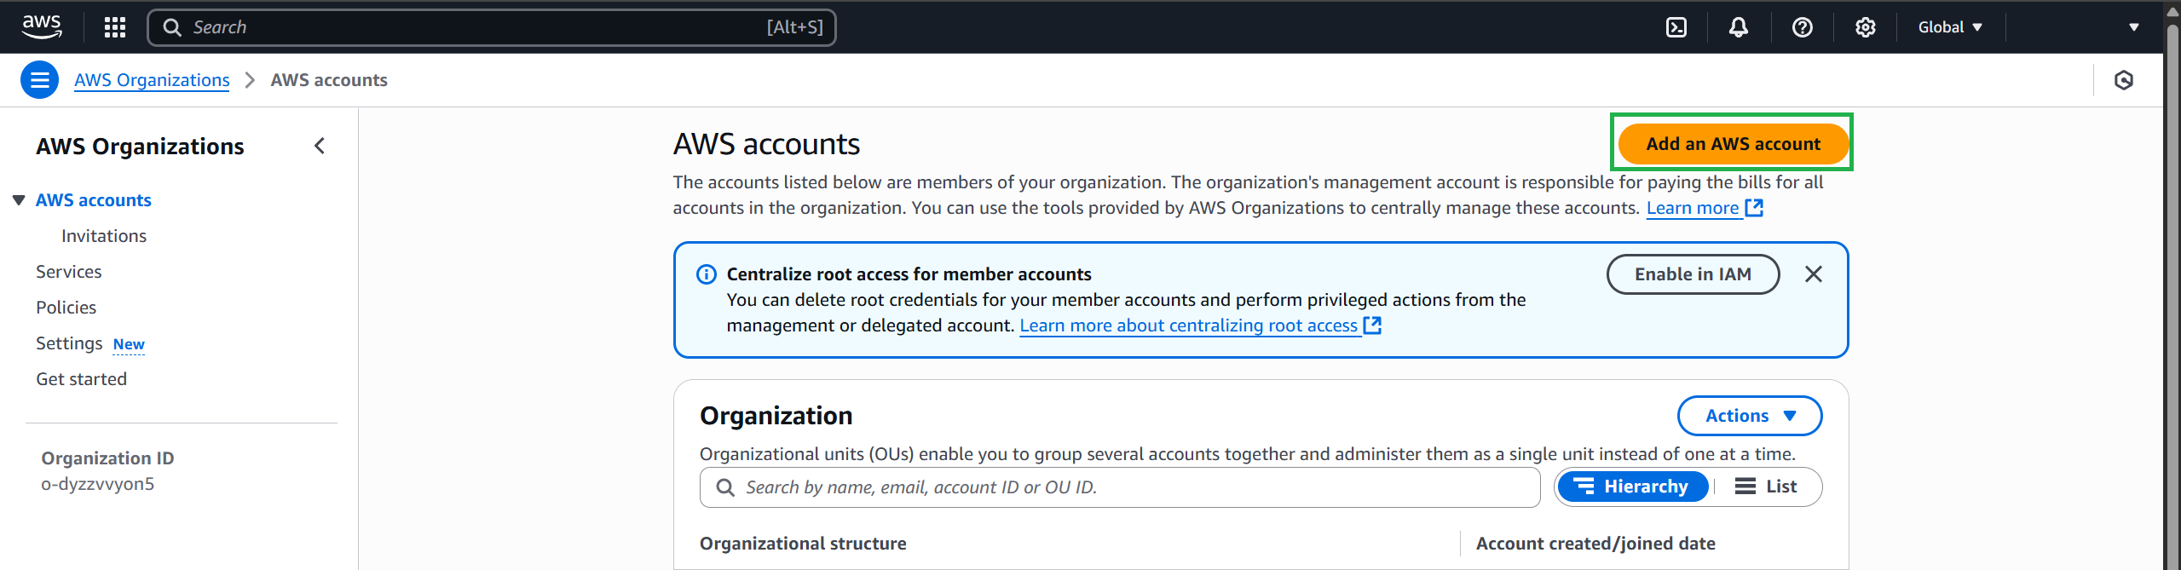The height and width of the screenshot is (570, 2181).
Task: Click the AWS logo home icon
Action: (41, 26)
